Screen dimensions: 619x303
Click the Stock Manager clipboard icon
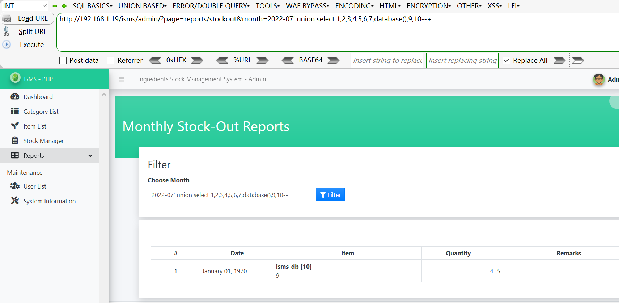point(15,140)
